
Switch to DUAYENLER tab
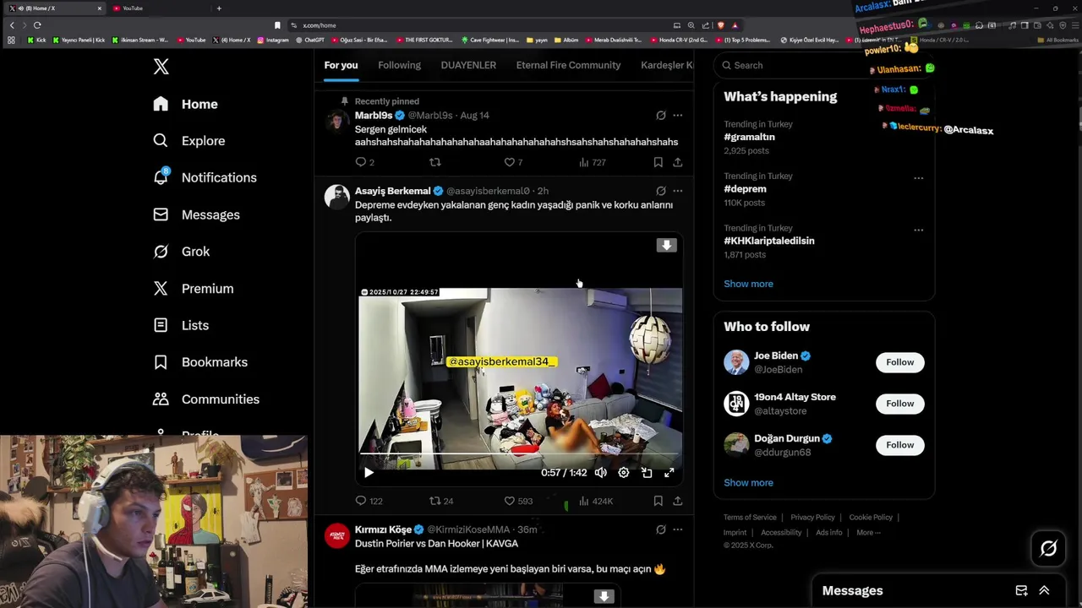[468, 65]
